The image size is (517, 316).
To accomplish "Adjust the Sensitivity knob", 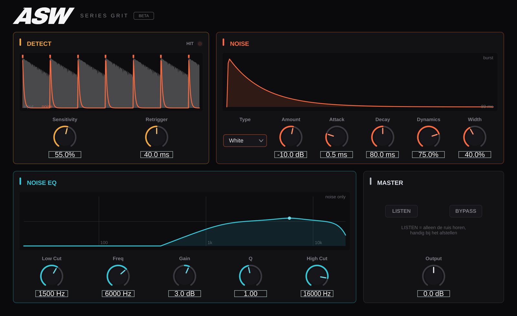I will 65,137.
